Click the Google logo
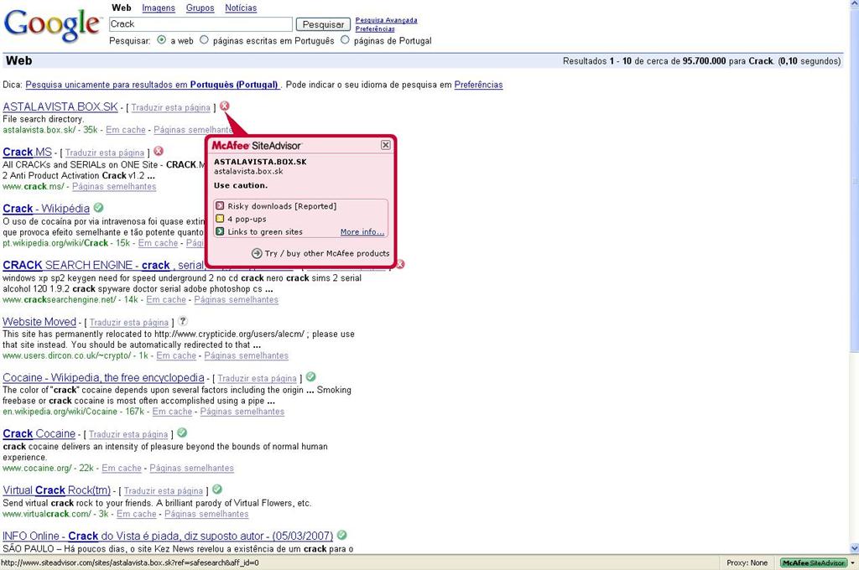This screenshot has height=570, width=859. coord(52,24)
